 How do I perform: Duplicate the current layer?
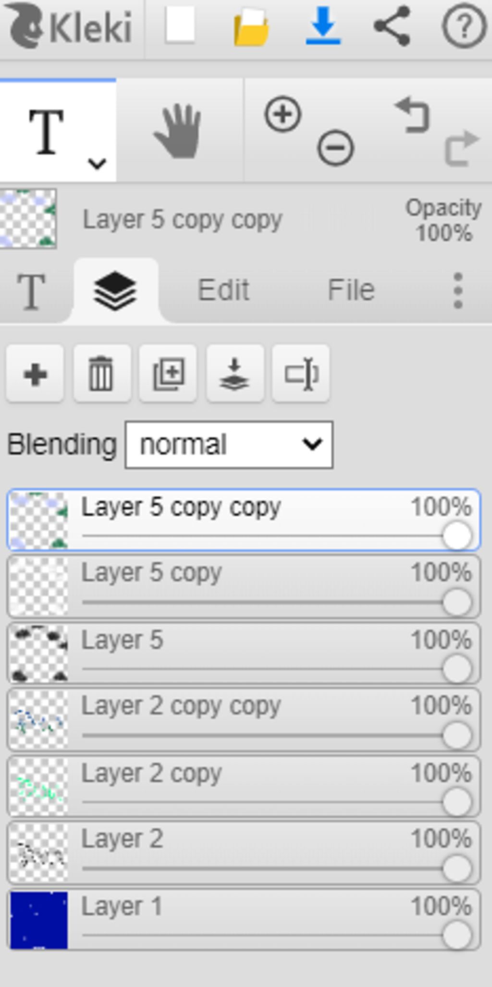tap(168, 373)
